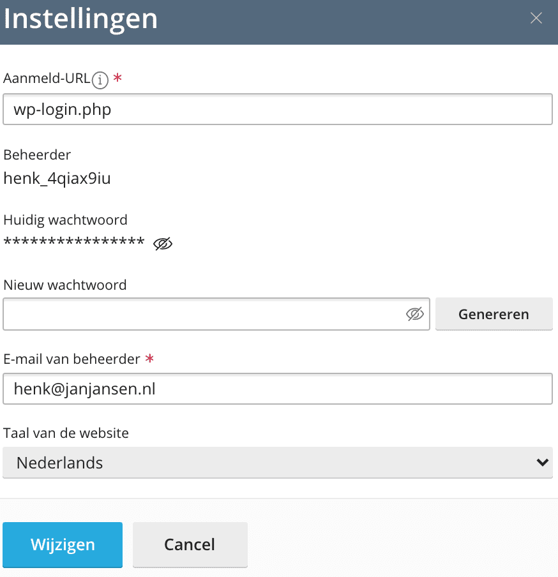Click the Nieuw wachtwoord label
The image size is (558, 577).
(65, 285)
